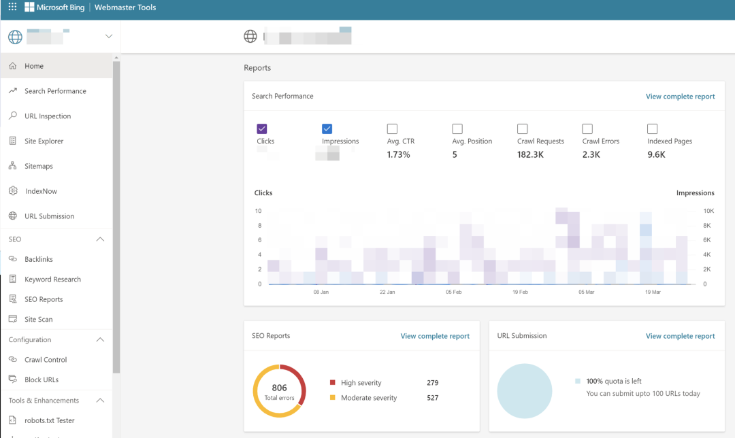The width and height of the screenshot is (735, 438).
Task: Tick the Crawl Errors checkbox
Action: pyautogui.click(x=587, y=129)
